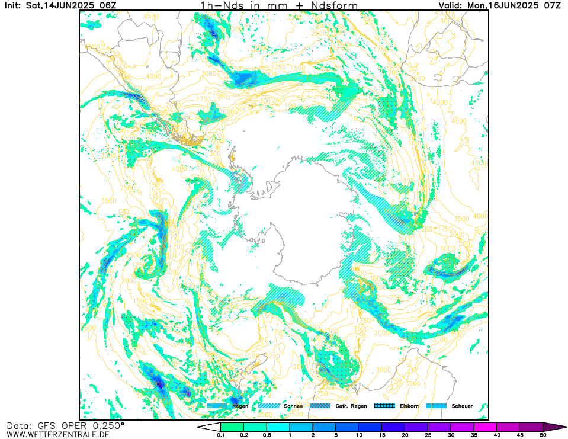Select the 'Schauer' legend label

coord(462,406)
